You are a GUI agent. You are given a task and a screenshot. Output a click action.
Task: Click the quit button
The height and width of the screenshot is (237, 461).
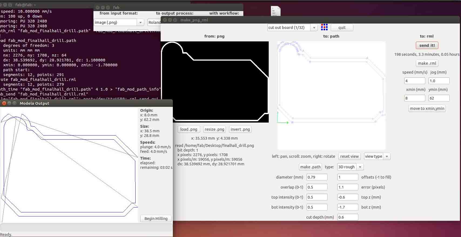[342, 28]
